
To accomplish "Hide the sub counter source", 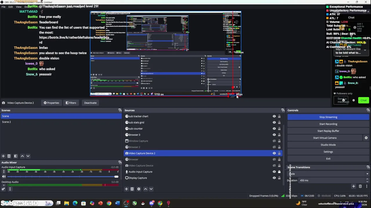I will 274,129.
